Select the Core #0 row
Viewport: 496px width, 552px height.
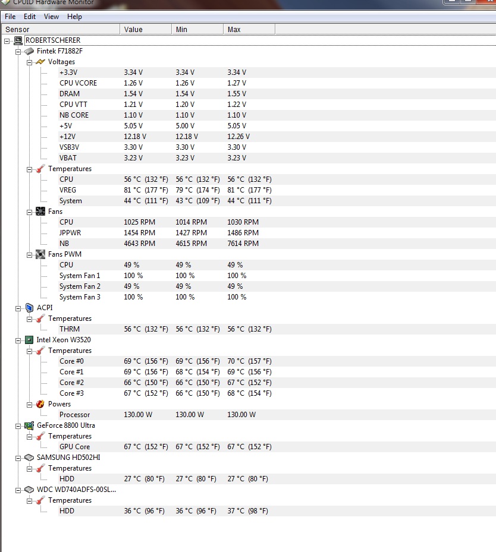pyautogui.click(x=277, y=361)
